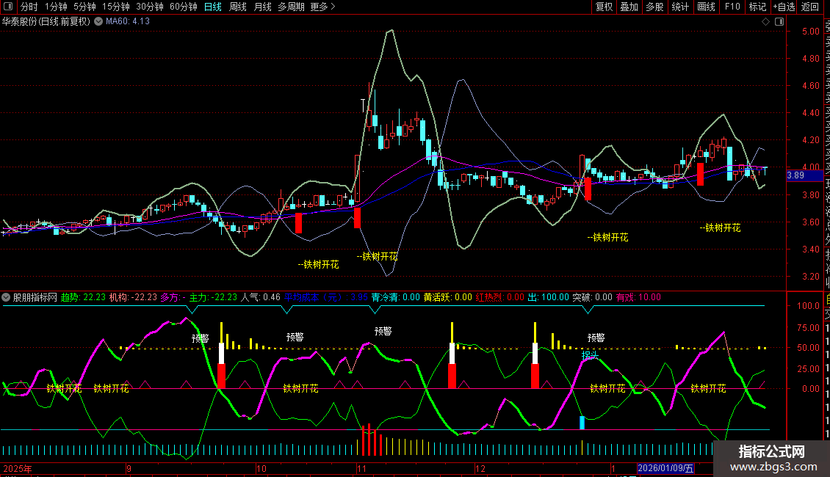Click the diamond icon above price axis

(x=767, y=22)
